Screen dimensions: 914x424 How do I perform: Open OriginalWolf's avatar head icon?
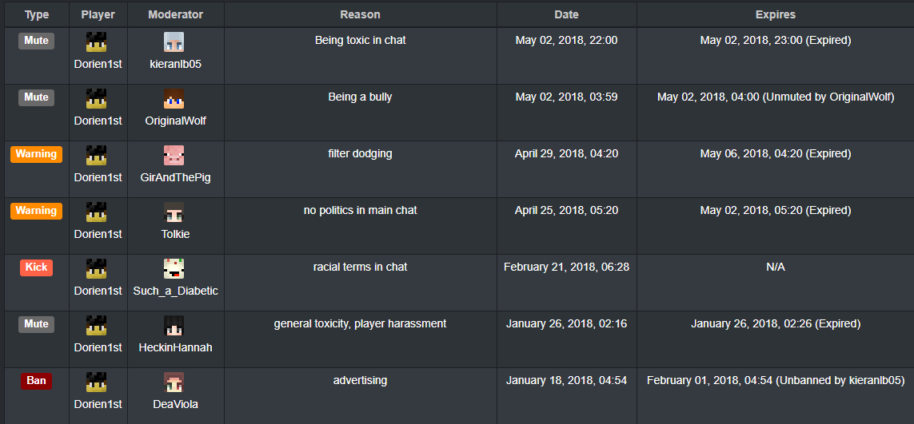pyautogui.click(x=174, y=99)
